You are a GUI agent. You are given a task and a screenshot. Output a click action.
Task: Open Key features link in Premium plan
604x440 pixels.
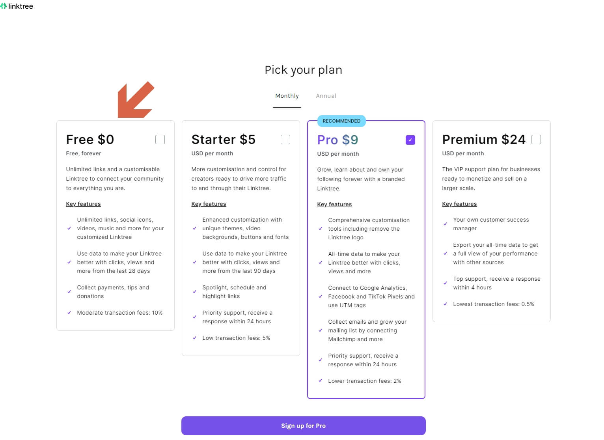tap(459, 204)
